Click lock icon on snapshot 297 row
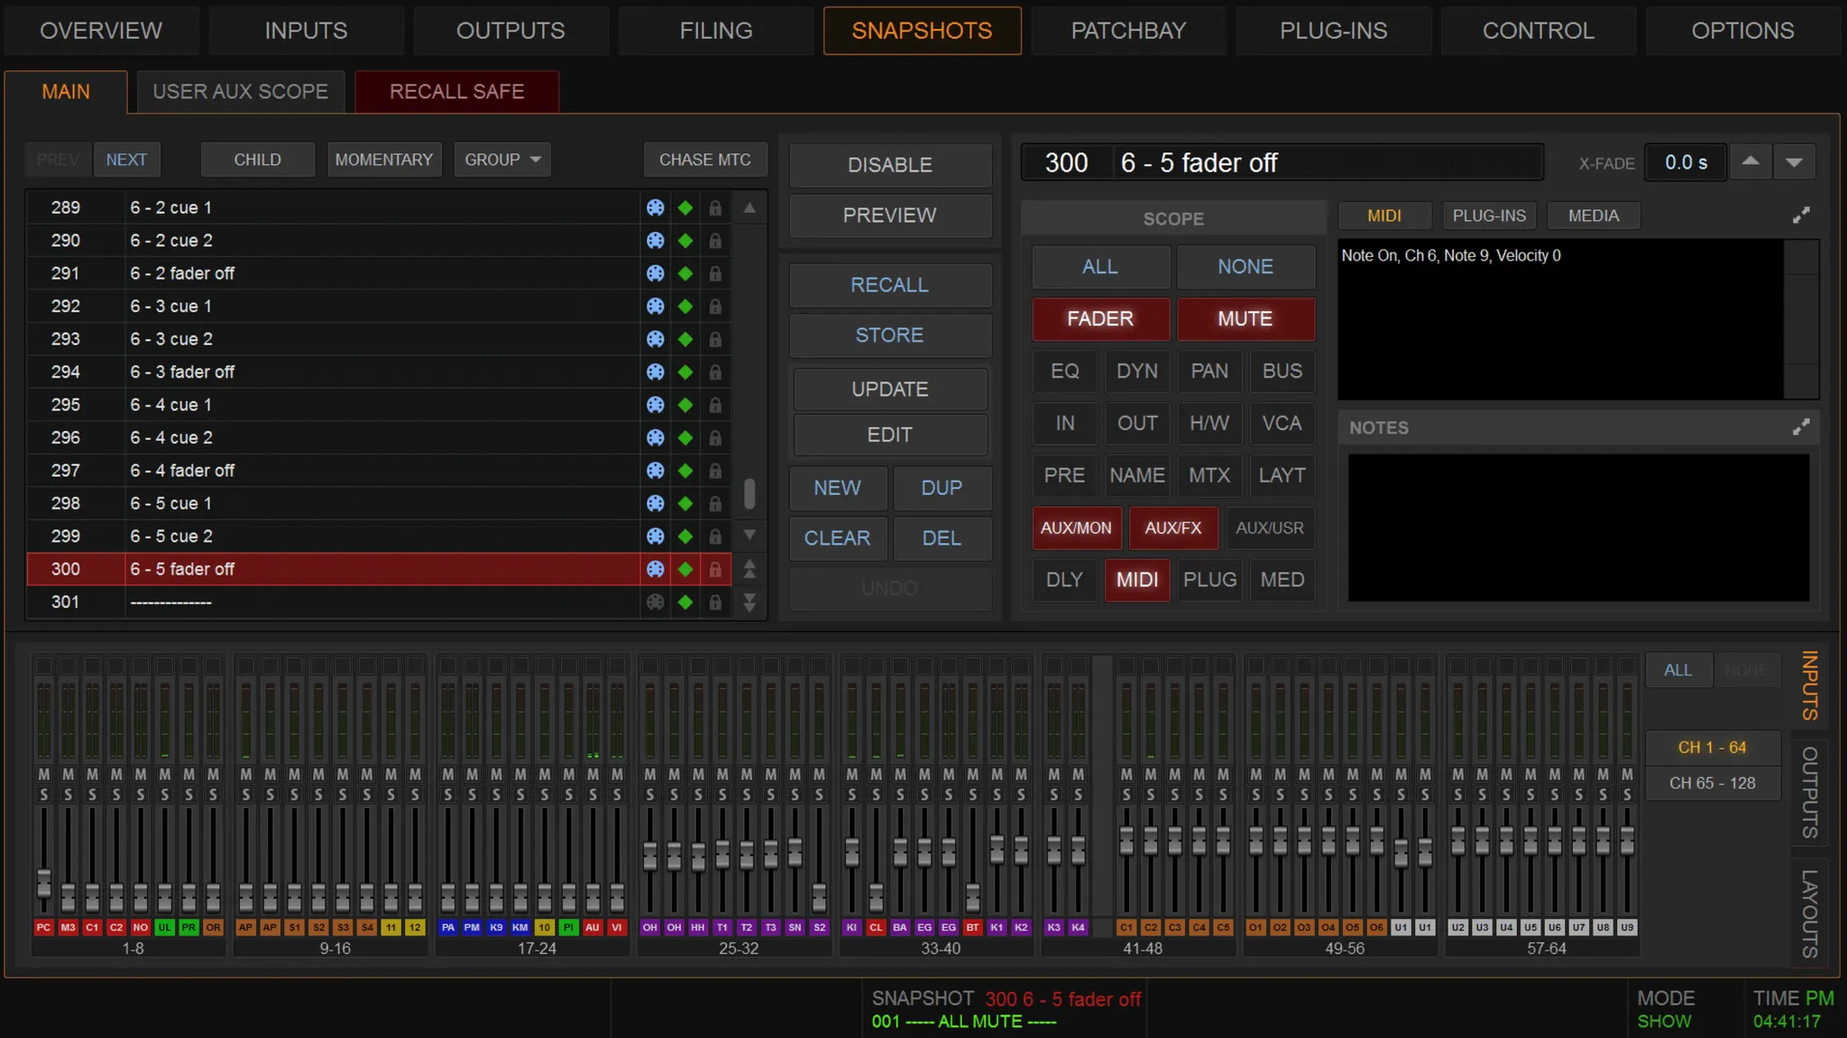 point(715,471)
